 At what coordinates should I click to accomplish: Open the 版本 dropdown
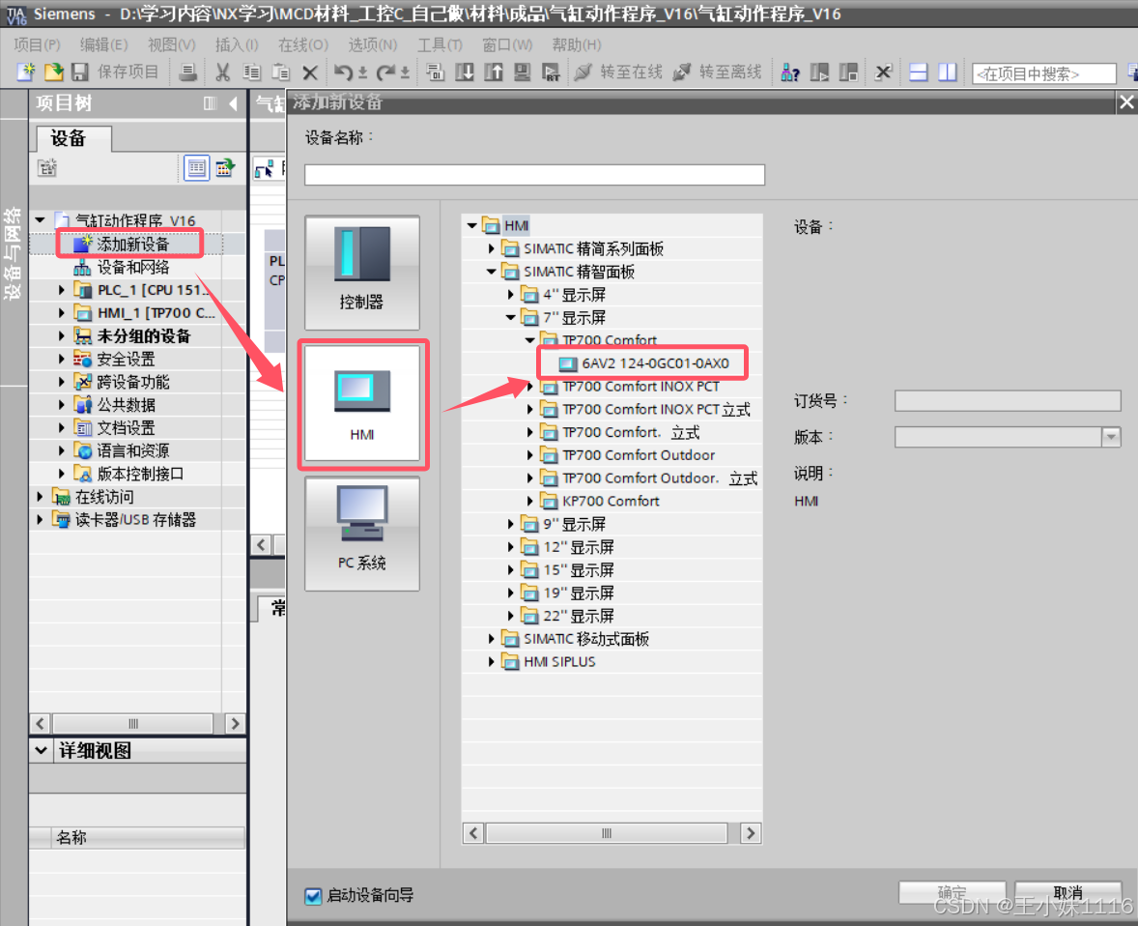(1110, 437)
